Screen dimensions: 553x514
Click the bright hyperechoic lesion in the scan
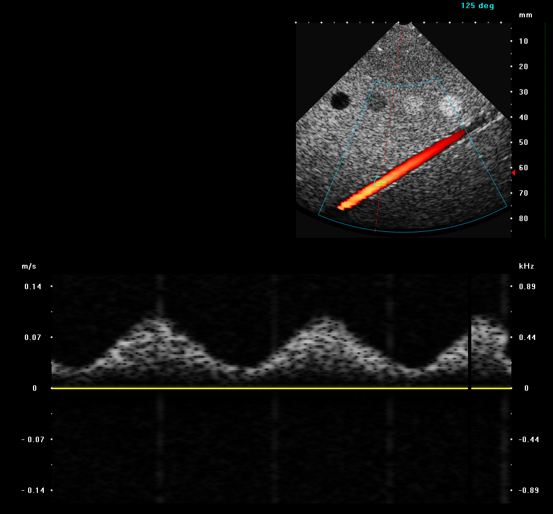click(448, 105)
